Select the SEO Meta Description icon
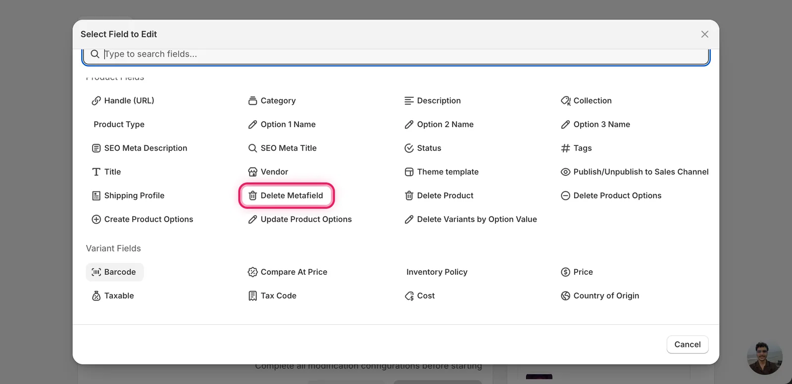 point(96,148)
